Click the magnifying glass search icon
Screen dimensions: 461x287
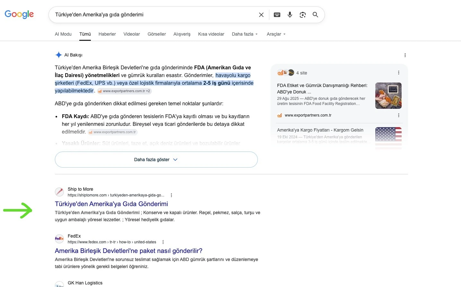point(316,15)
